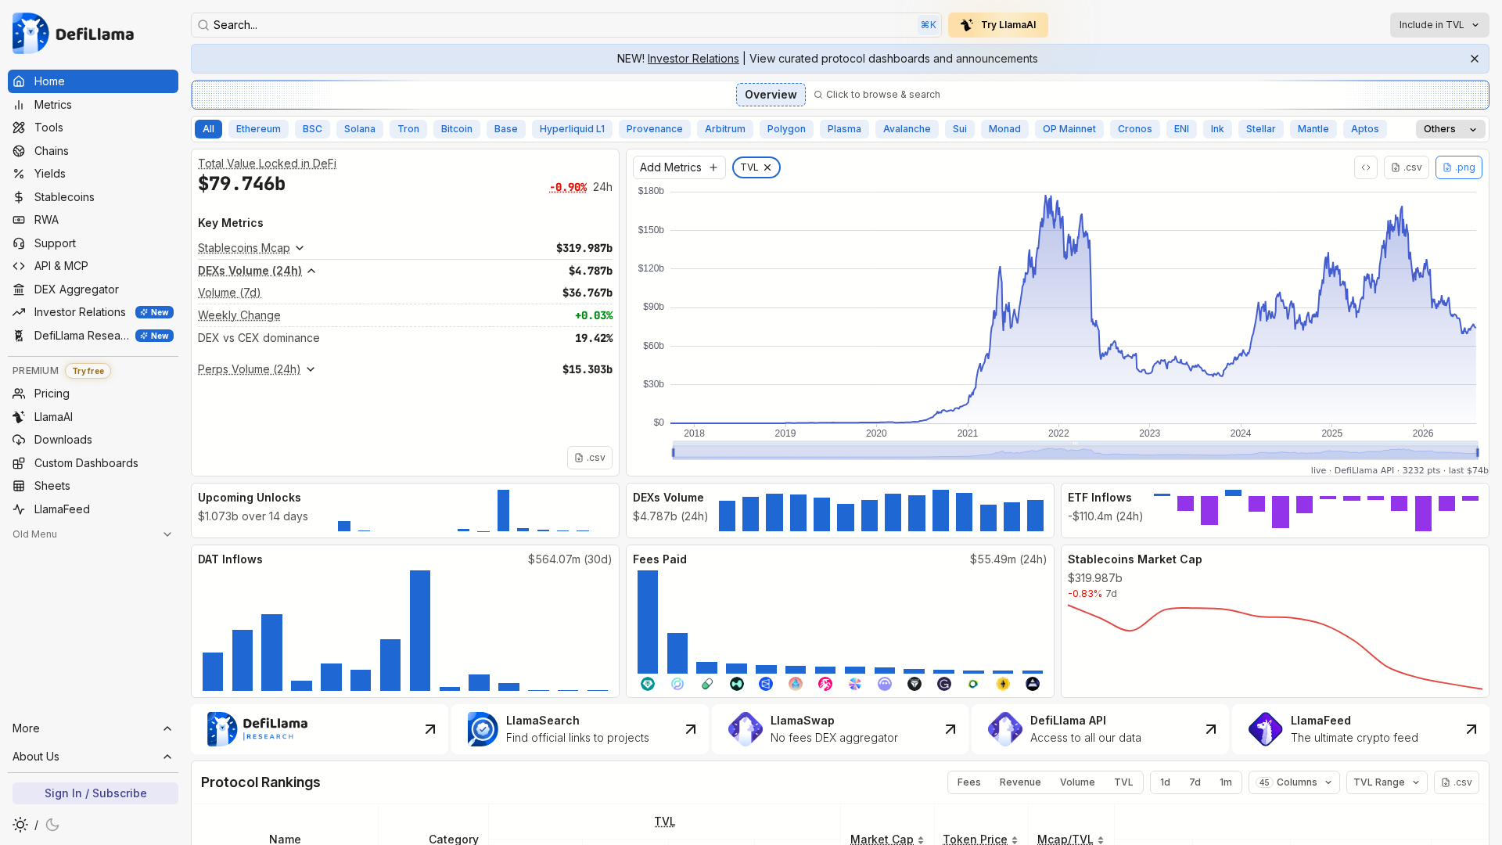Click the Stablecoins dollar icon
The height and width of the screenshot is (845, 1502).
pos(19,197)
